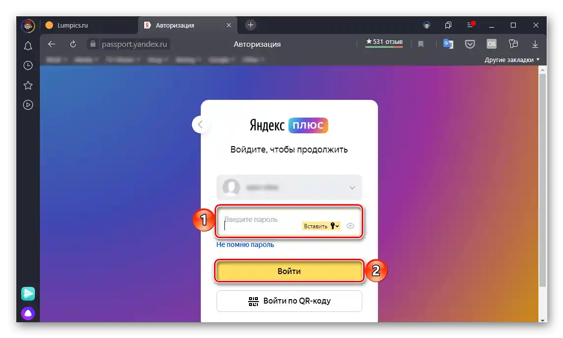Click Войти по QR-коду button

pos(289,301)
